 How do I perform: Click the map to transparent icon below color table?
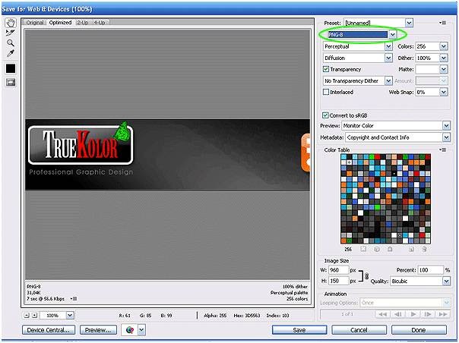pos(363,249)
